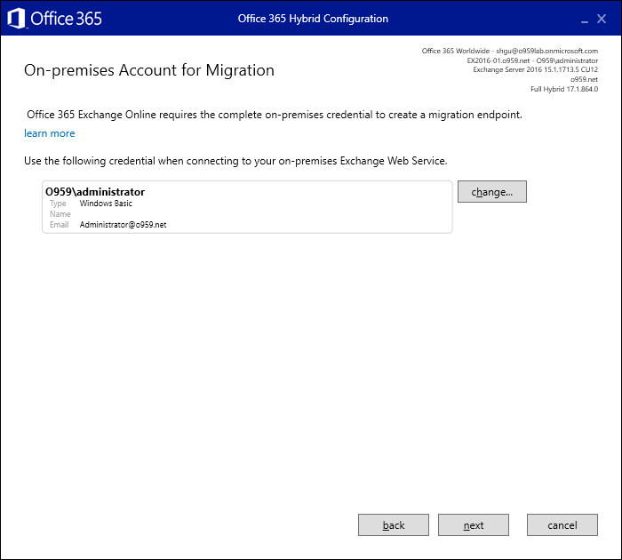Click the EX2016-01.o959.net server line
The image size is (622, 560).
pos(532,60)
